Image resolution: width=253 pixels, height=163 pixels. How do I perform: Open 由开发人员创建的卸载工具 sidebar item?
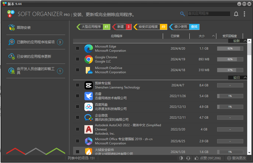click(x=36, y=71)
